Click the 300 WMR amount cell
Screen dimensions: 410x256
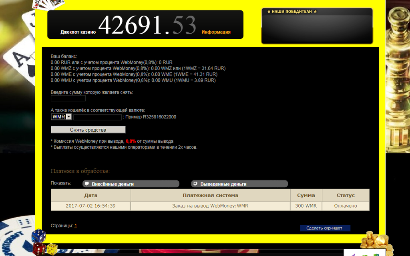point(306,206)
